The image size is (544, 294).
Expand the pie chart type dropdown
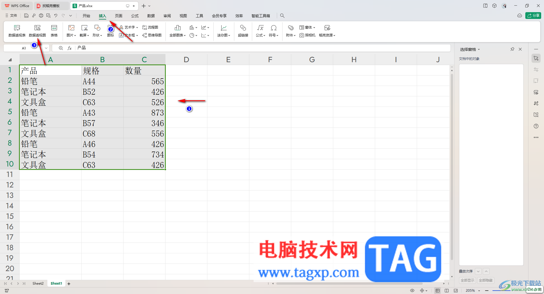pos(196,35)
